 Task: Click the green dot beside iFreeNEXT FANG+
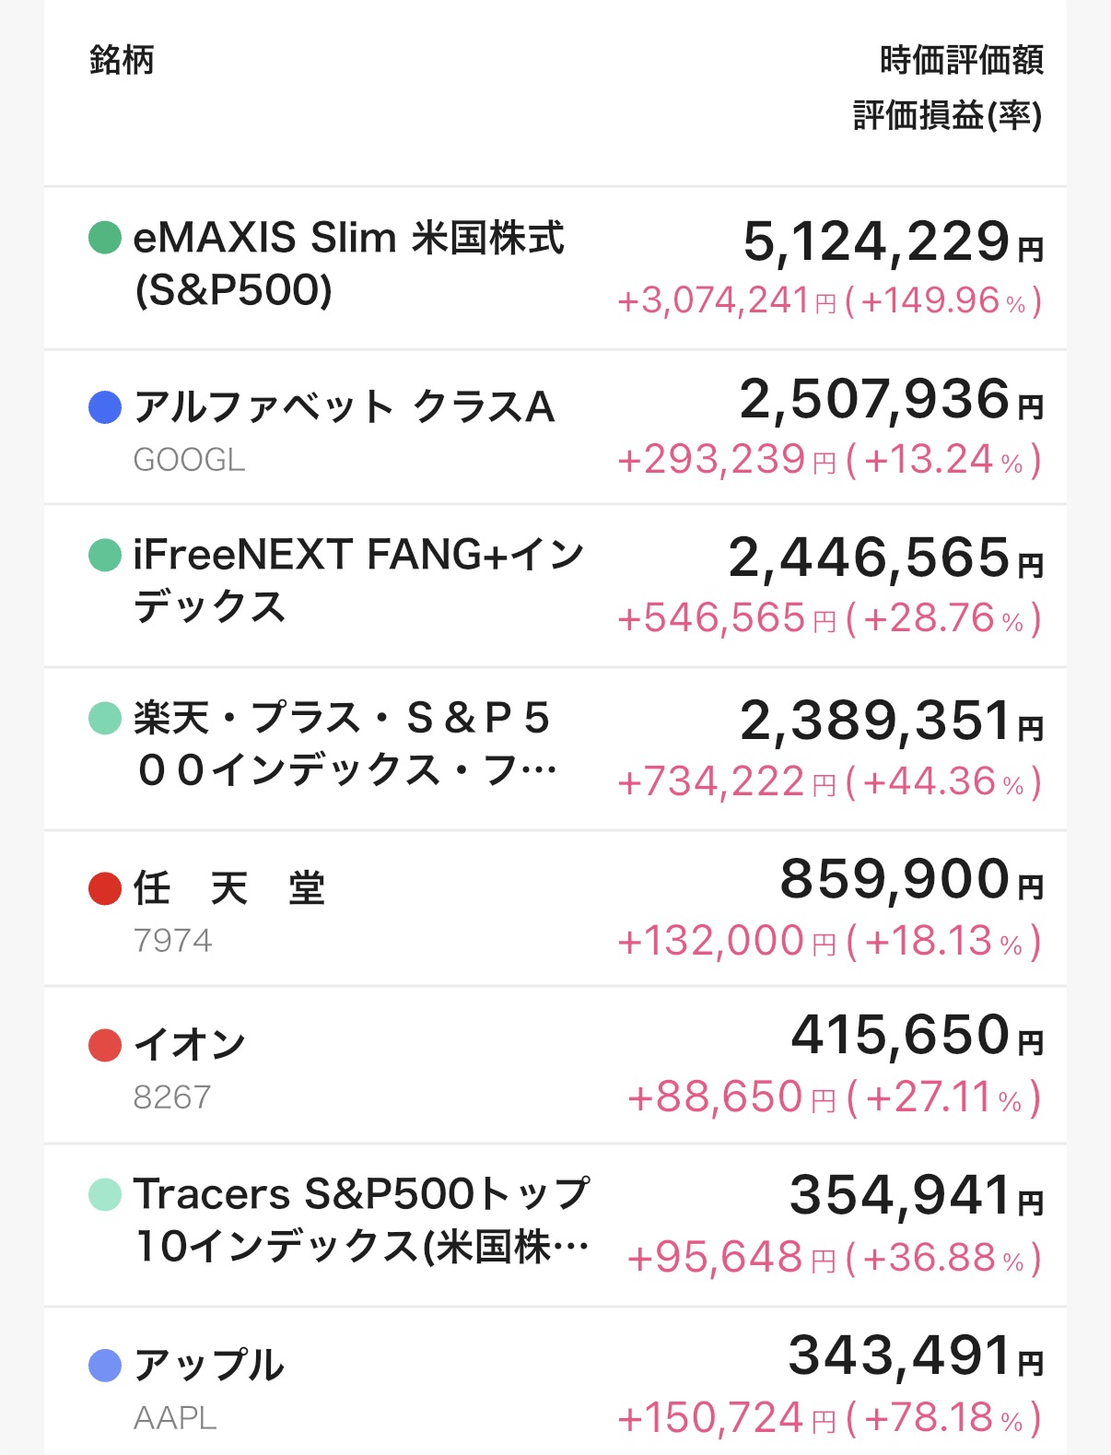(105, 555)
